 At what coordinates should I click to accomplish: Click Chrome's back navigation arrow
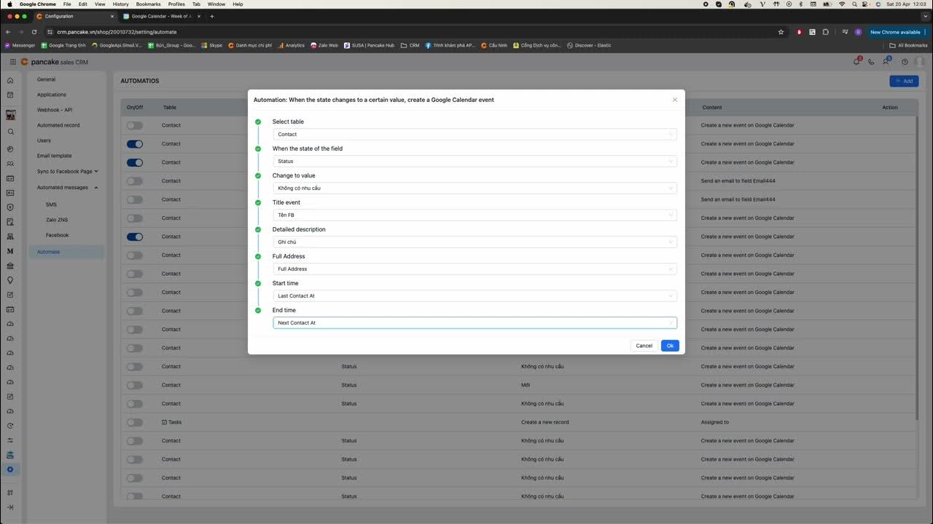[x=8, y=32]
